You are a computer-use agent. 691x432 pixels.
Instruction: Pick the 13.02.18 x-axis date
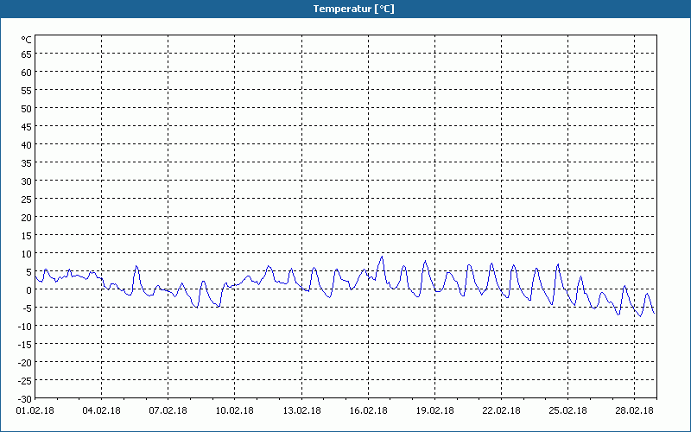coord(301,411)
